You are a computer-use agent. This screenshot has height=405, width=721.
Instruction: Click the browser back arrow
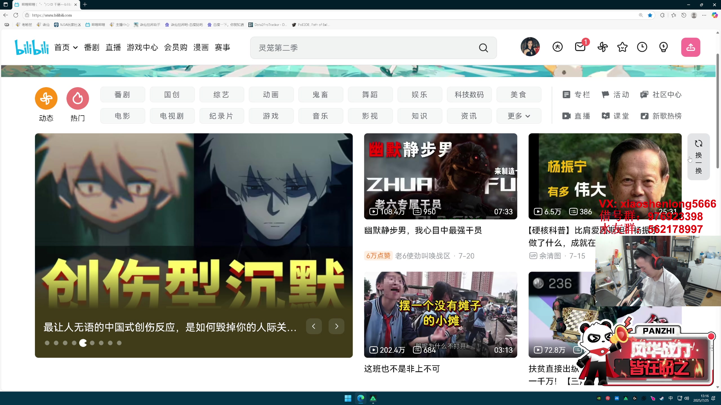point(6,15)
